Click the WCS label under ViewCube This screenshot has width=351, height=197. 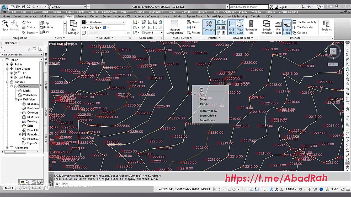click(333, 64)
